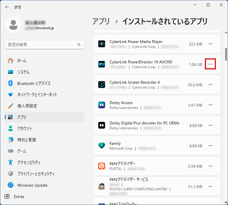Open more options for Dolby Digital Plus decoder
Image resolution: width=228 pixels, height=205 pixels.
click(x=211, y=125)
